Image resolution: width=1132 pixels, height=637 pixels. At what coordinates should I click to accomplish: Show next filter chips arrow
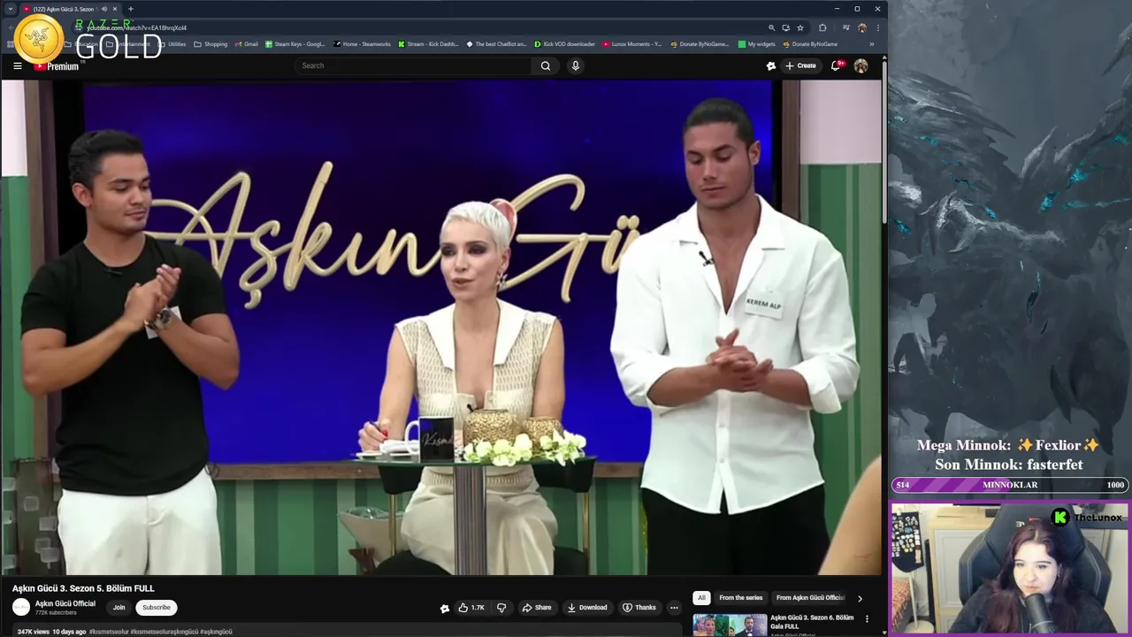click(x=860, y=598)
